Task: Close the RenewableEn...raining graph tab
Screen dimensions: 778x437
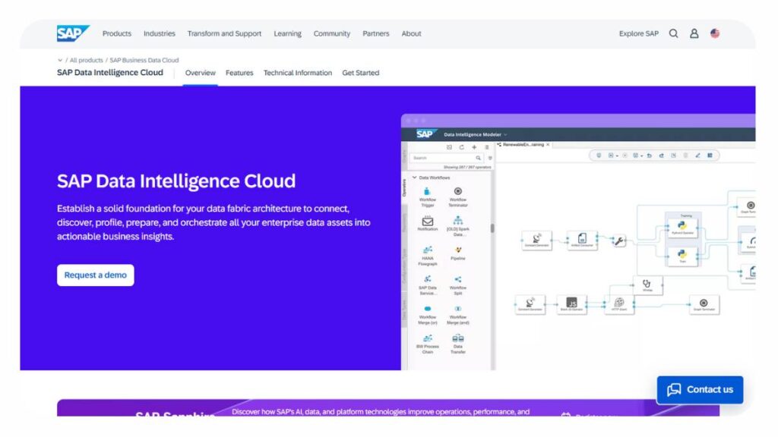Action: pyautogui.click(x=548, y=145)
